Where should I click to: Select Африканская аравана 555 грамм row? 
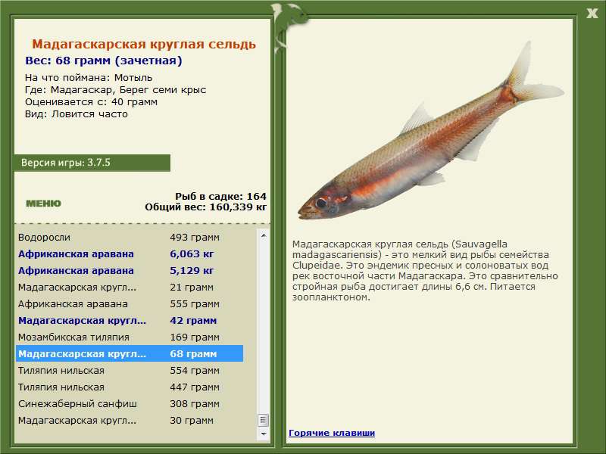pos(130,304)
